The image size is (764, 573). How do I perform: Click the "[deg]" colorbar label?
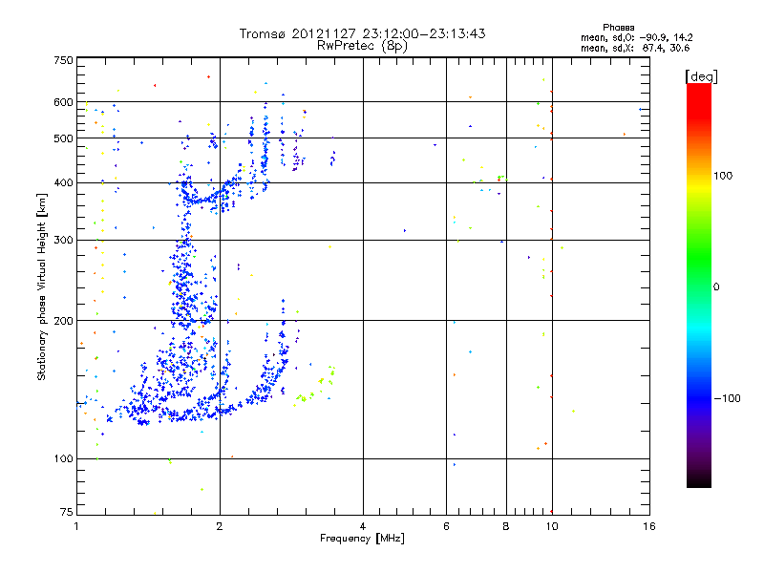coord(701,76)
